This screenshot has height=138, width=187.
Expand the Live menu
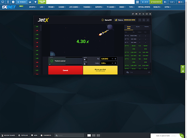(42, 7)
